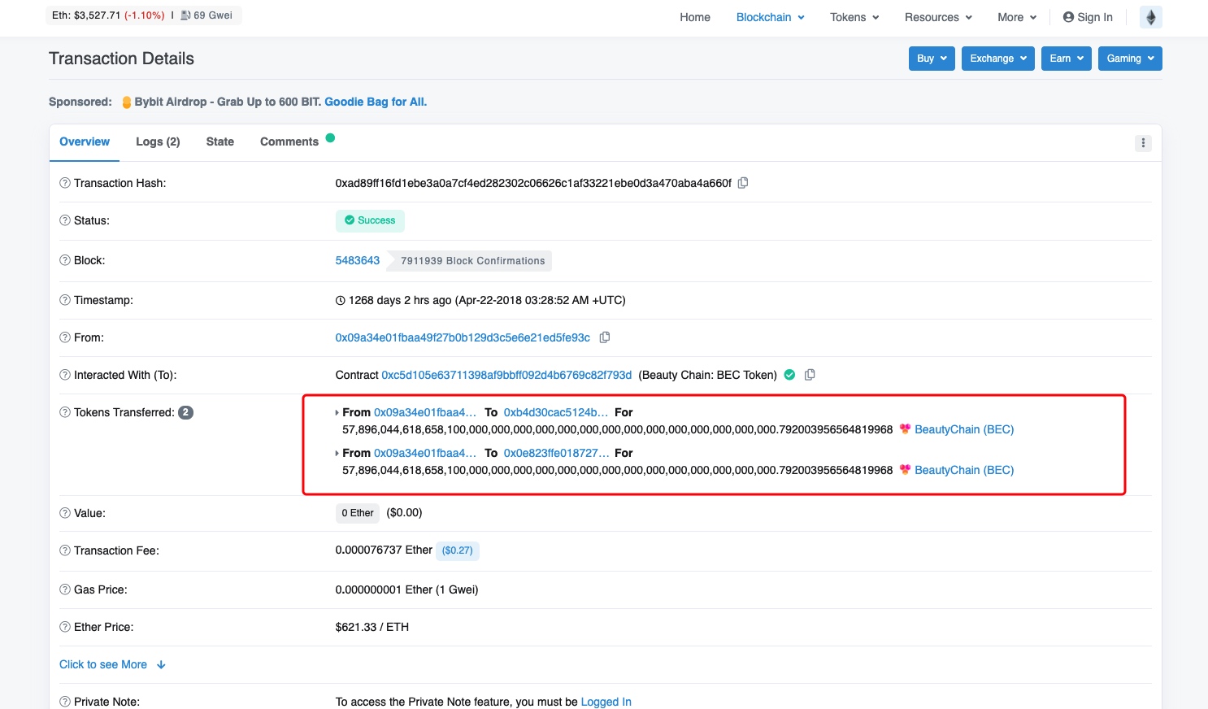This screenshot has width=1208, height=709.
Task: Click the green dot beside the Comments tab
Action: click(330, 137)
